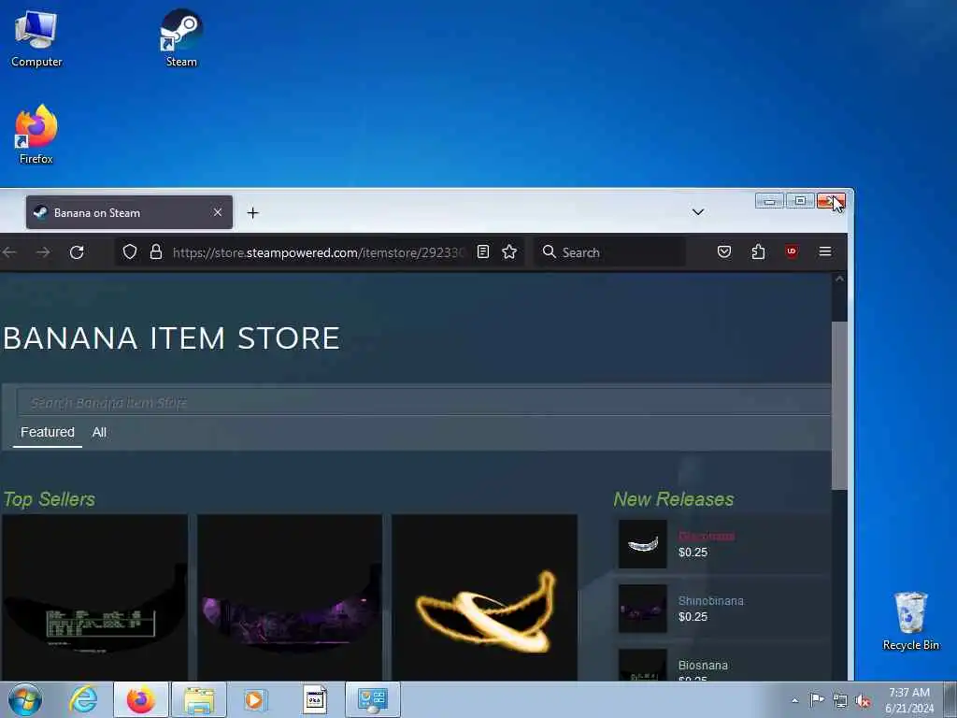Save page to Pocket
The height and width of the screenshot is (718, 957).
[x=724, y=251]
